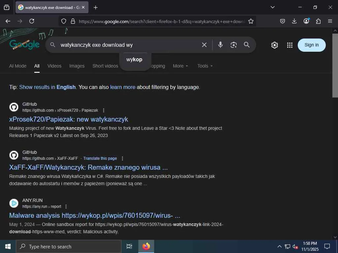Click the taskbar Type here to search box
Image resolution: width=338 pixels, height=253 pixels.
[x=69, y=246]
